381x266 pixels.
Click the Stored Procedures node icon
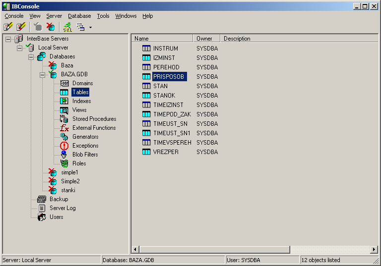pos(64,119)
